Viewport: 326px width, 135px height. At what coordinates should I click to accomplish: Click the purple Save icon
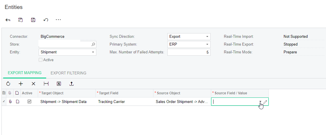[33, 20]
